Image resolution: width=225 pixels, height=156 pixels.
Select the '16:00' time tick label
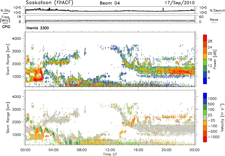coord(138,150)
